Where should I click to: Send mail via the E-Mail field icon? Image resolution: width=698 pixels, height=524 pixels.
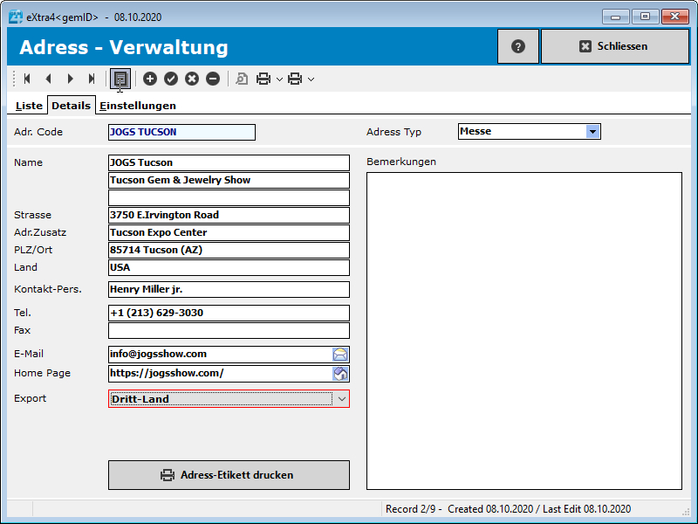coord(340,355)
